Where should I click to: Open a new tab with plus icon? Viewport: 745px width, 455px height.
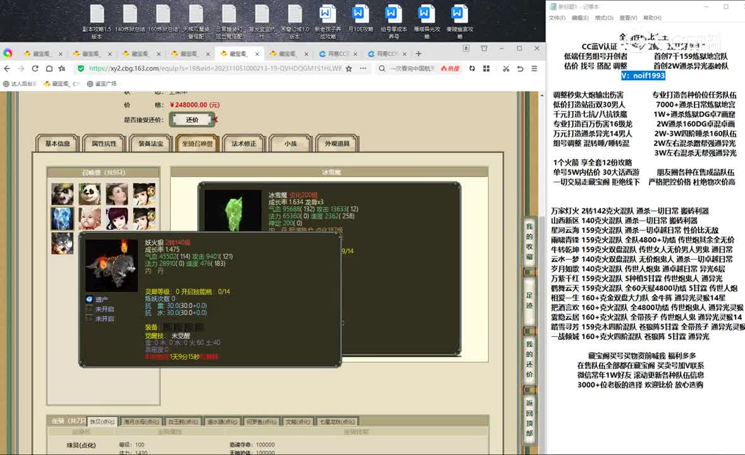419,54
